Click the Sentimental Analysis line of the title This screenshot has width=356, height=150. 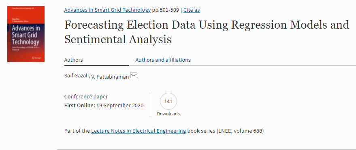[x=117, y=39]
